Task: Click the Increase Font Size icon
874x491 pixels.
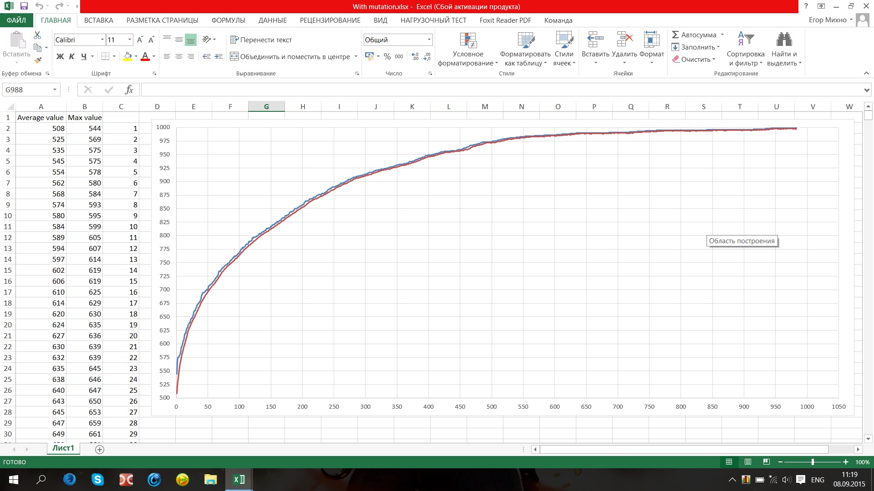Action: pyautogui.click(x=140, y=40)
